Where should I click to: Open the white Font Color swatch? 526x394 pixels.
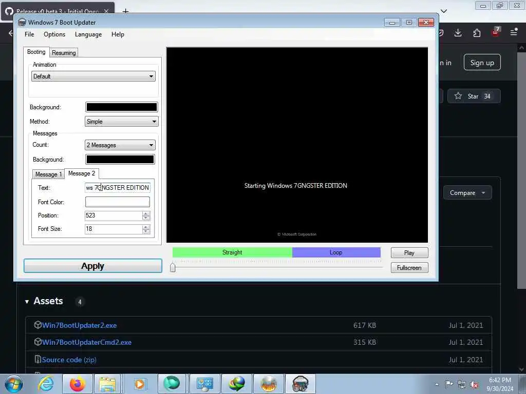[118, 202]
